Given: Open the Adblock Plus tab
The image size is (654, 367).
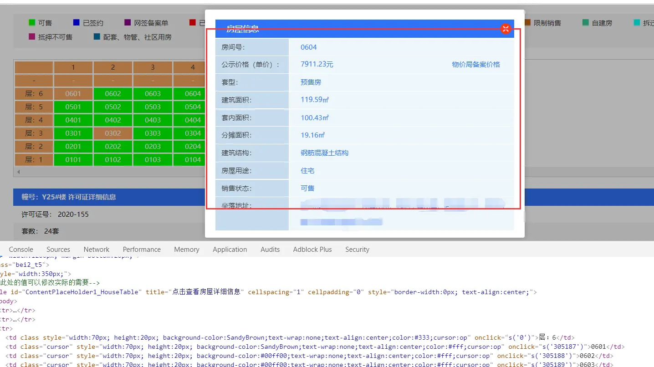Looking at the screenshot, I should click(x=312, y=250).
